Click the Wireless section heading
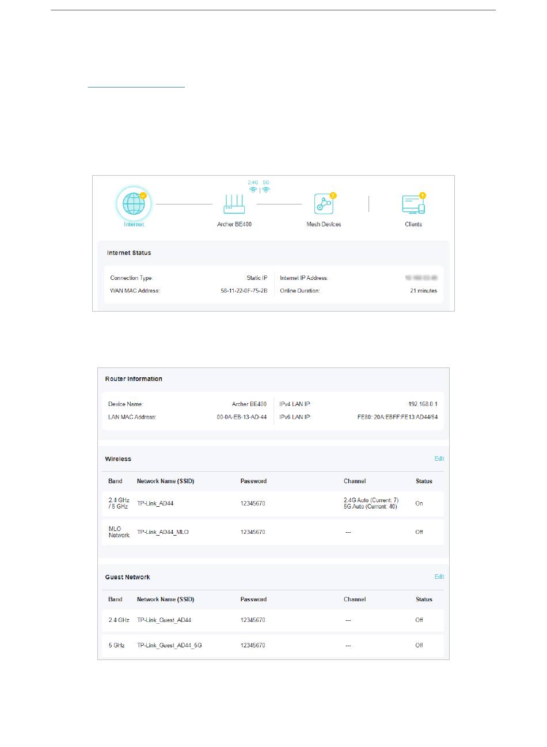 tap(118, 459)
